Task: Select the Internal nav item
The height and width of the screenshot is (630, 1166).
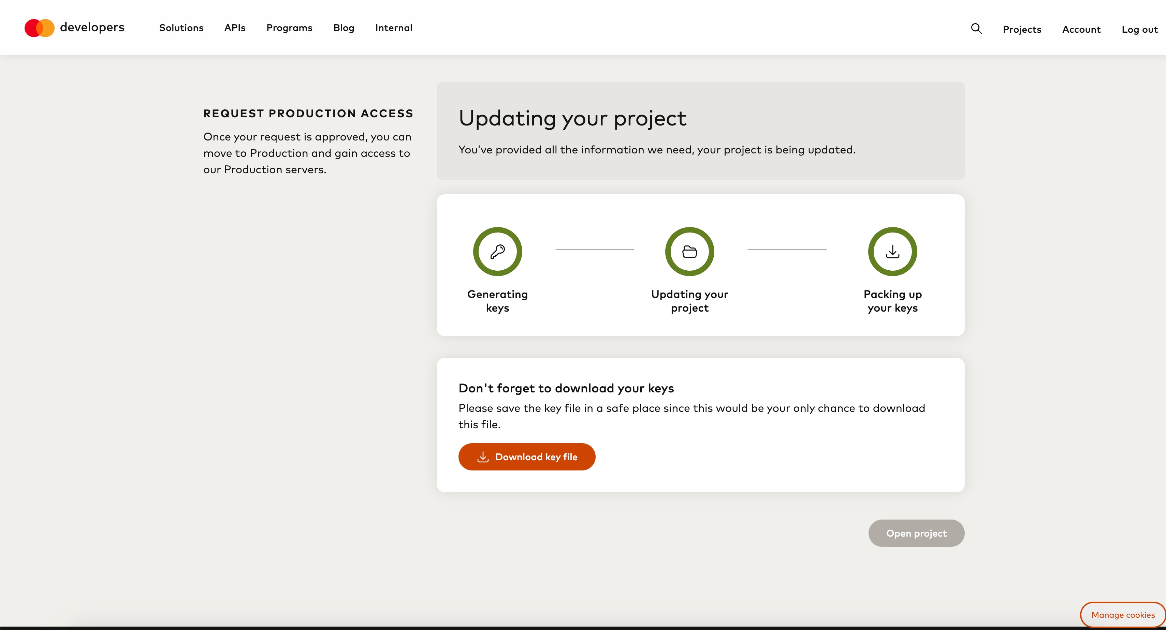Action: (x=394, y=28)
